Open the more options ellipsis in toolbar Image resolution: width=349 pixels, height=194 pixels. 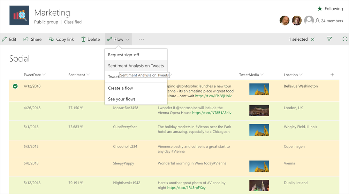(x=141, y=39)
